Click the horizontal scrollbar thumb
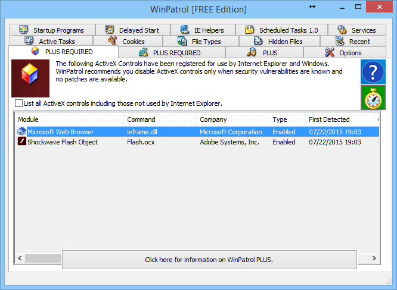Viewport: 397px width, 290px height. pyautogui.click(x=43, y=258)
